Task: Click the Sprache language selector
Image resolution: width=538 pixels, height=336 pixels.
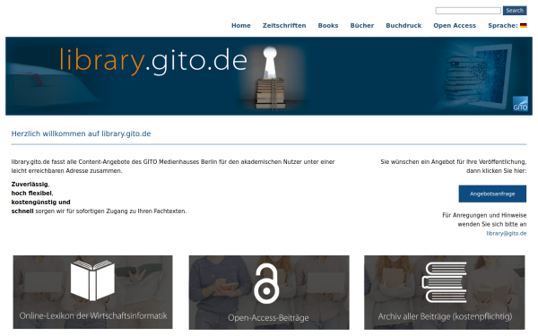Action: pos(503,25)
